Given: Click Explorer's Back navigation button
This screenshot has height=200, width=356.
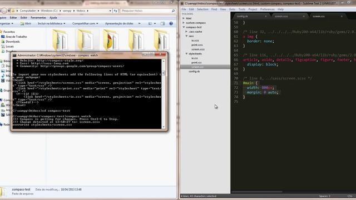Looking at the screenshot, I should (4, 11).
